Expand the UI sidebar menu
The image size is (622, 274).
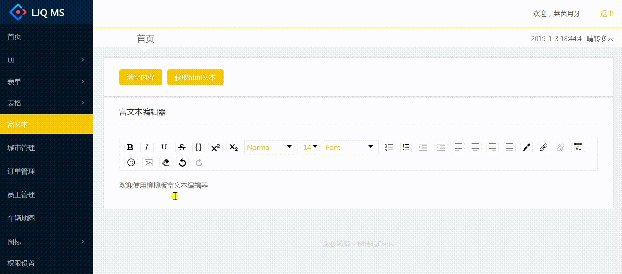click(46, 60)
